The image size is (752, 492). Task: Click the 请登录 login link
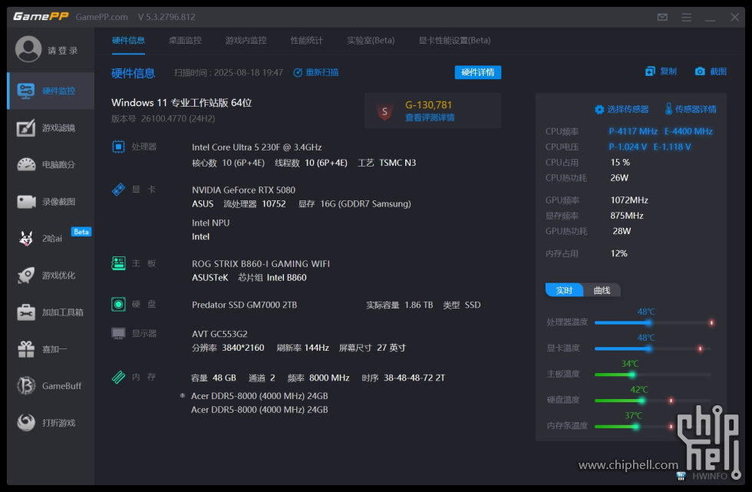[x=62, y=51]
